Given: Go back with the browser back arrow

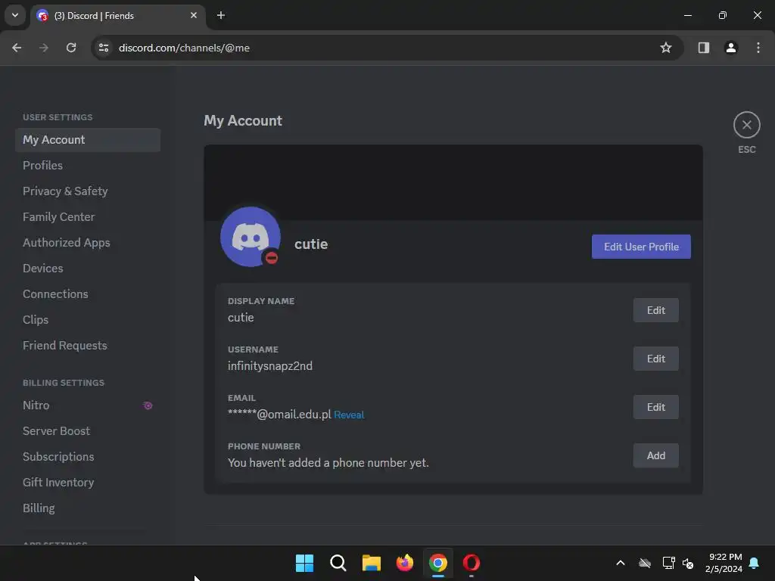Looking at the screenshot, I should [17, 48].
